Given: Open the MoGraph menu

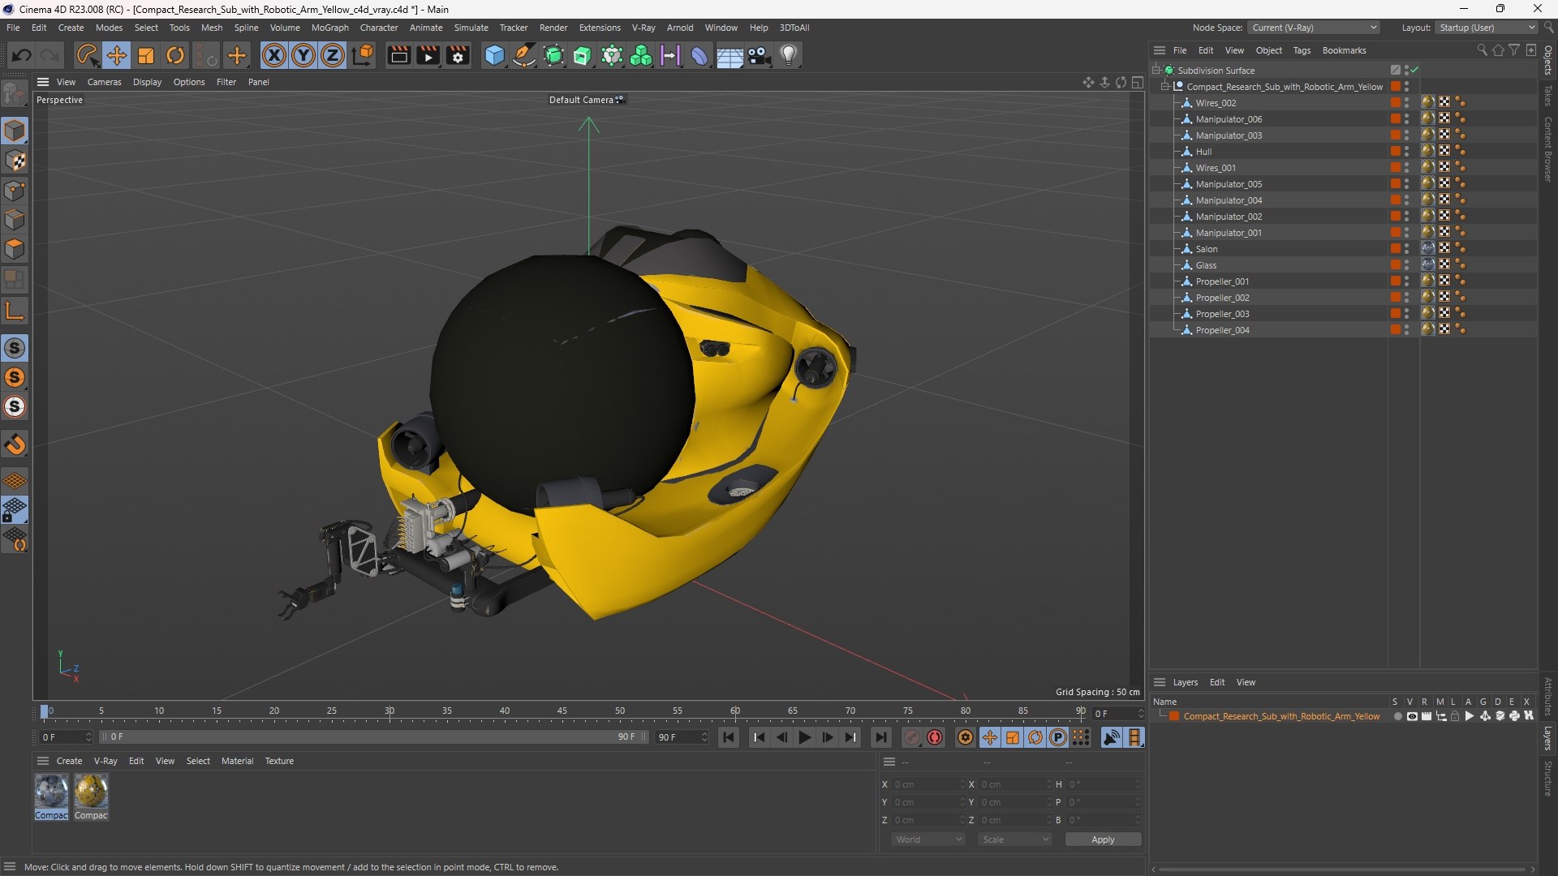Looking at the screenshot, I should pos(329,28).
